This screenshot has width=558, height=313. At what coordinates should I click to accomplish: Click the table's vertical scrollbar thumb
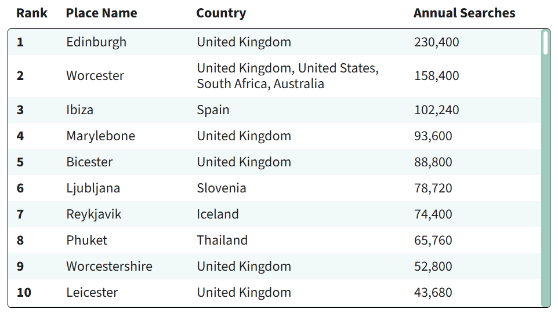(545, 43)
